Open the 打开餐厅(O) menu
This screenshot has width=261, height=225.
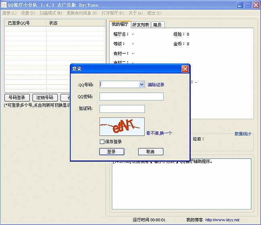click(x=113, y=13)
